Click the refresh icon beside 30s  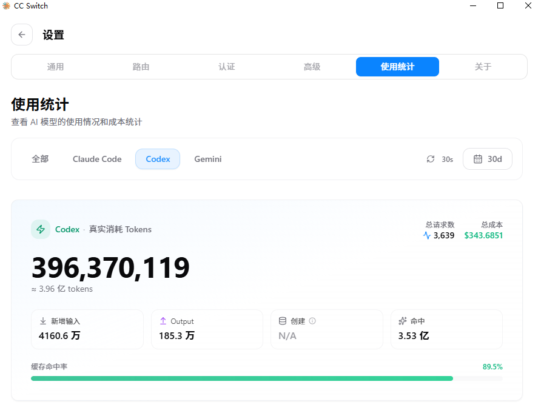point(430,159)
